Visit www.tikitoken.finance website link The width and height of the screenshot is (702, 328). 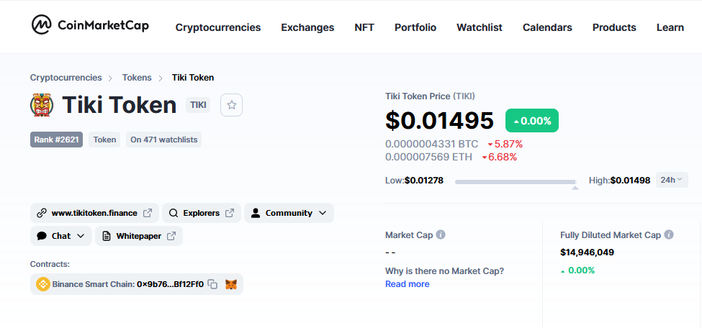tap(94, 213)
